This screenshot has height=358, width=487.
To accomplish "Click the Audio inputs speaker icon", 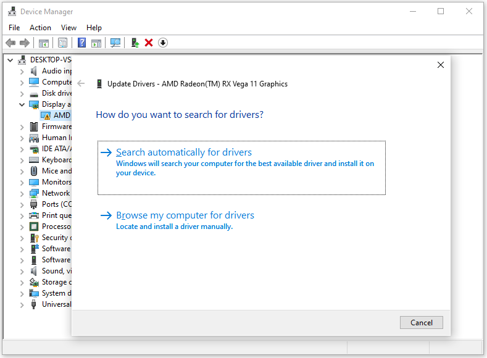I will (x=33, y=71).
